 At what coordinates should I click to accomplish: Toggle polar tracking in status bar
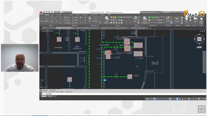(x=162, y=99)
